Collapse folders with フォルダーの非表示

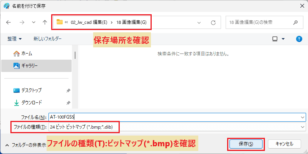pos(26,145)
